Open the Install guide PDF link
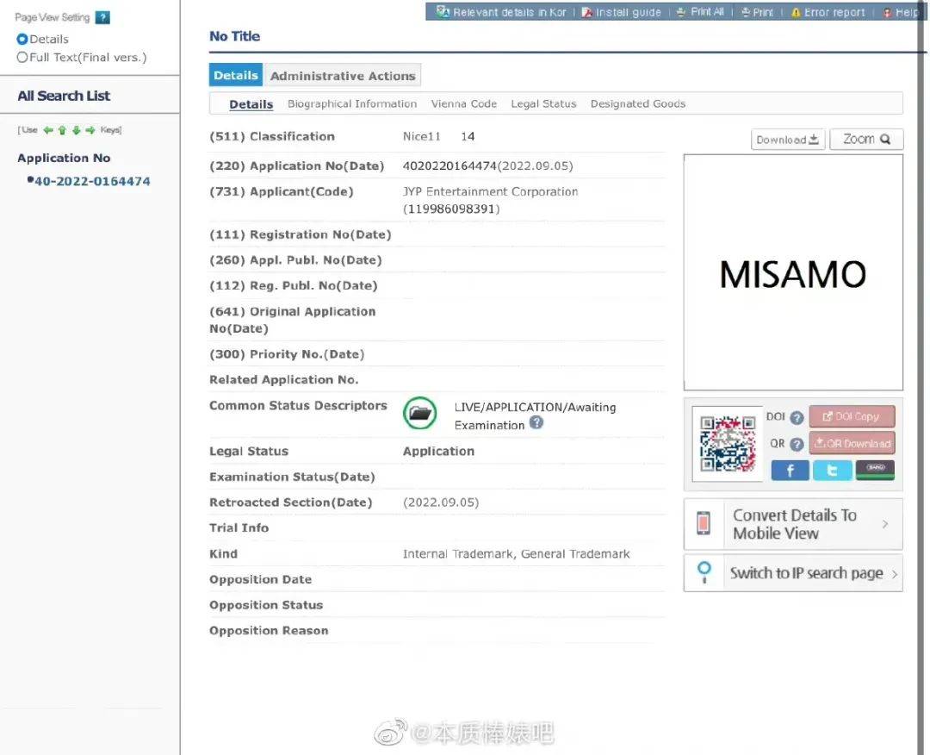Image resolution: width=930 pixels, height=755 pixels. click(x=621, y=12)
